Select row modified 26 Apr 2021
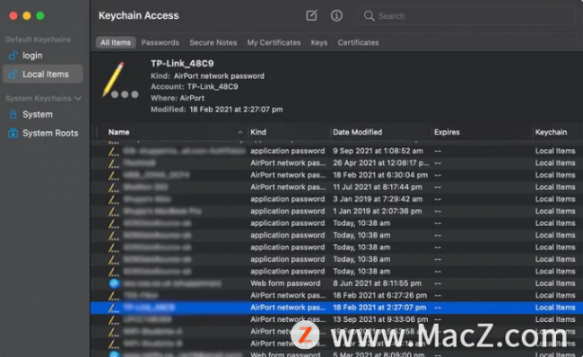 [336, 163]
